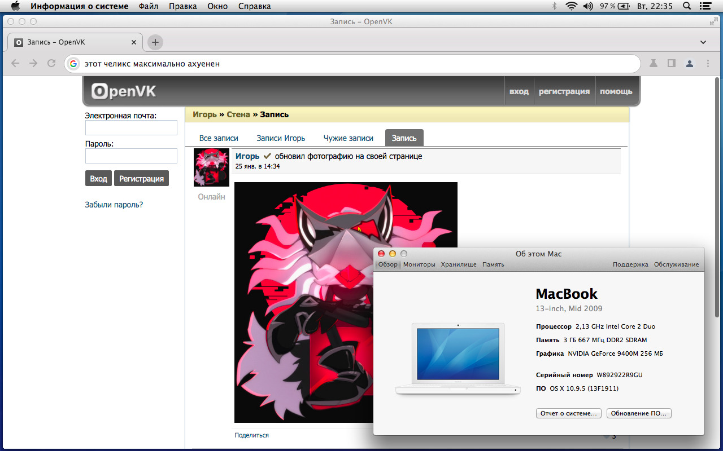
Task: Click регистрация in OpenVK header
Action: tap(564, 91)
